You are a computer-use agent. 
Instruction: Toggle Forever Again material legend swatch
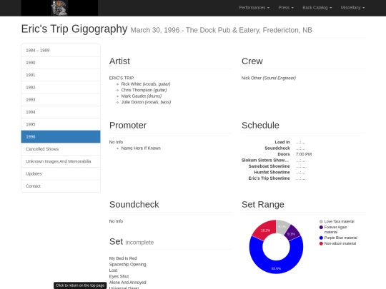(321, 227)
